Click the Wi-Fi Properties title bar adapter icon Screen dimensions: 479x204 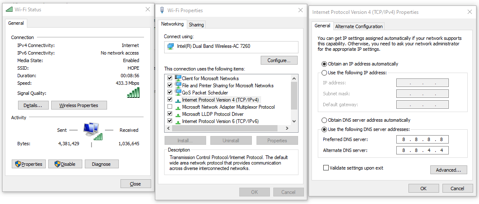pos(162,10)
